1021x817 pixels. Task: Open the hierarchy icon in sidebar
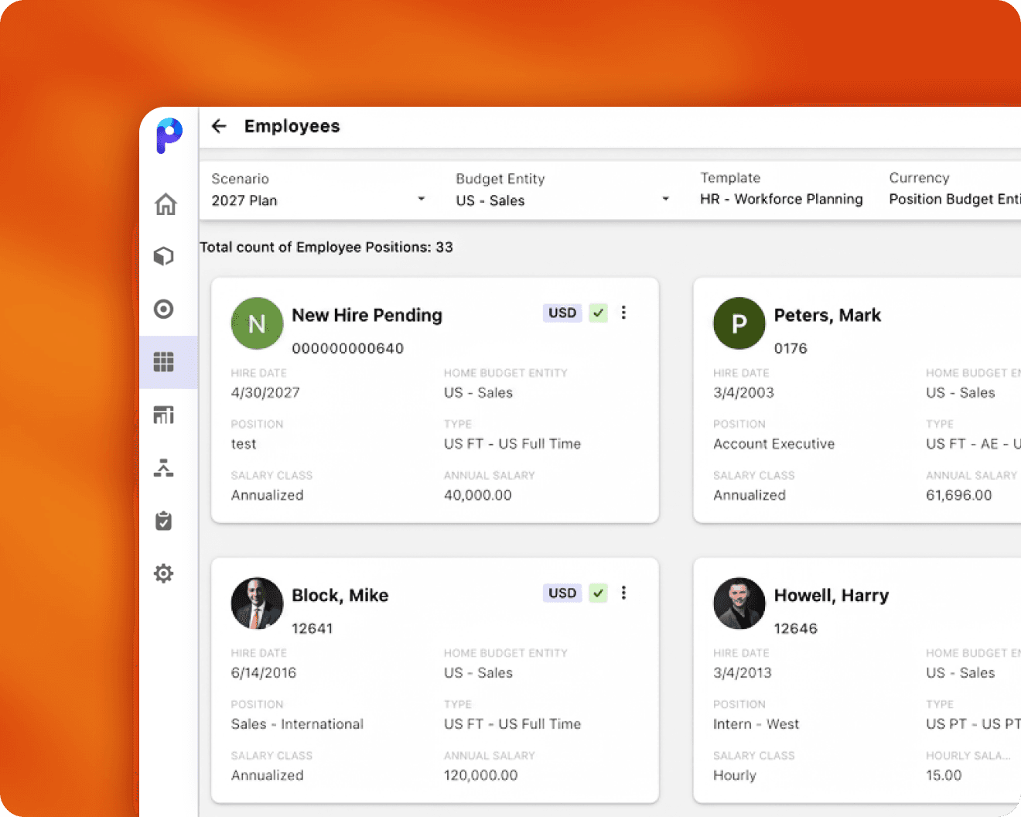pyautogui.click(x=163, y=467)
